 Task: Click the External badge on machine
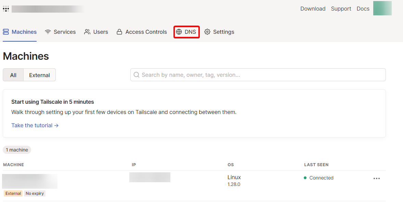tap(13, 193)
